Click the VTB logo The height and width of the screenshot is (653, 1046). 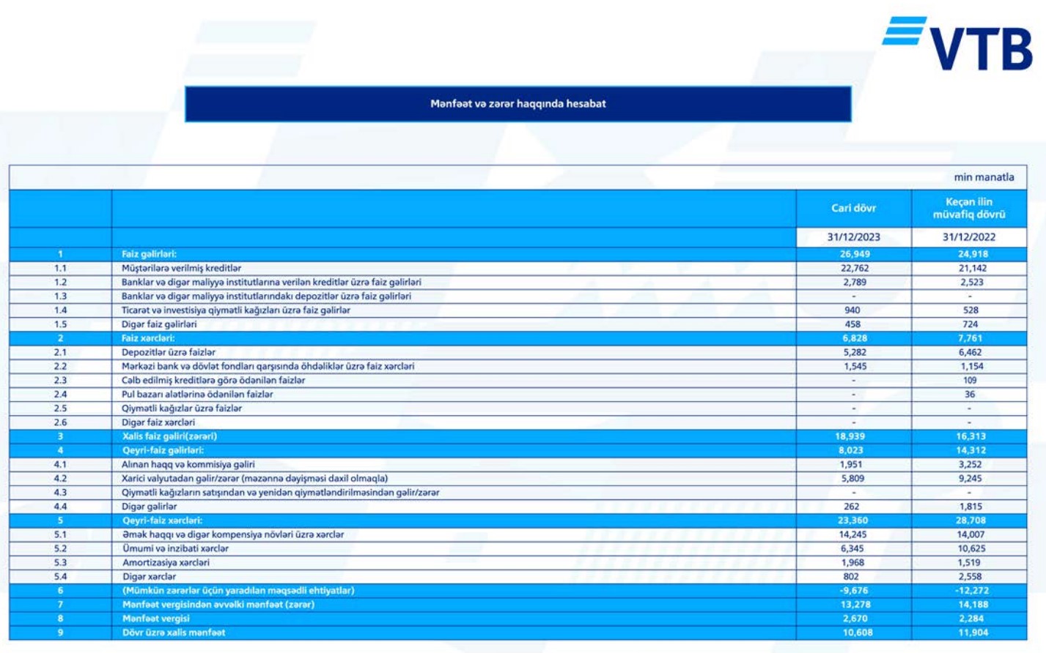[x=957, y=44]
